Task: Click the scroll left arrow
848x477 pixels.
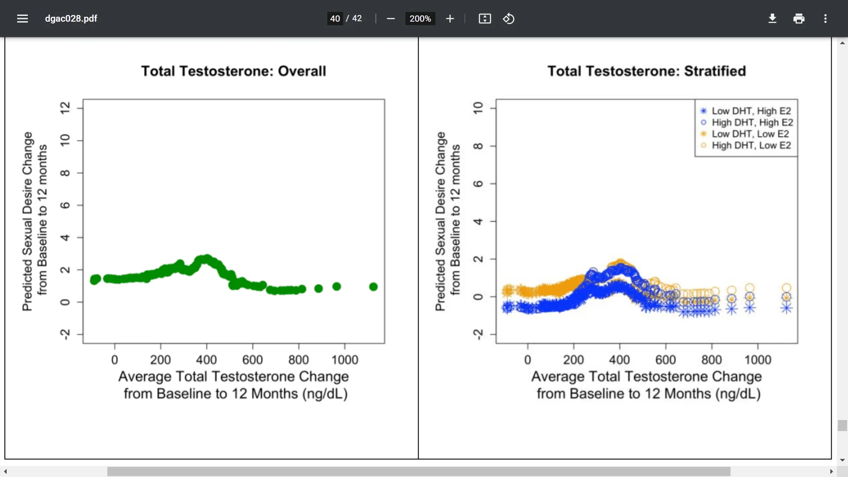Action: [5, 472]
